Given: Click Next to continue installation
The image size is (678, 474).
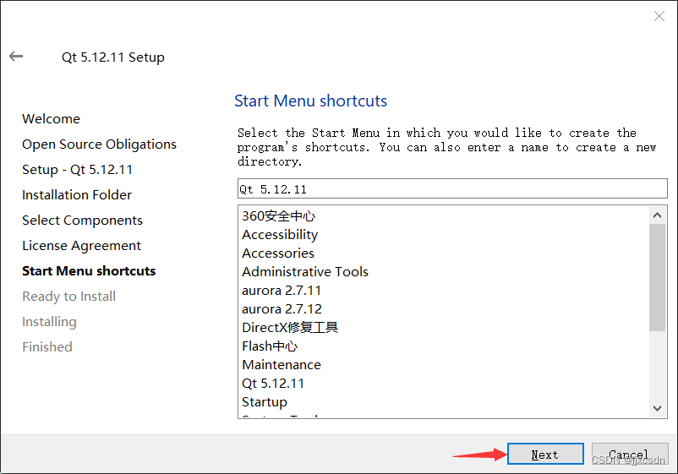Looking at the screenshot, I should point(545,454).
